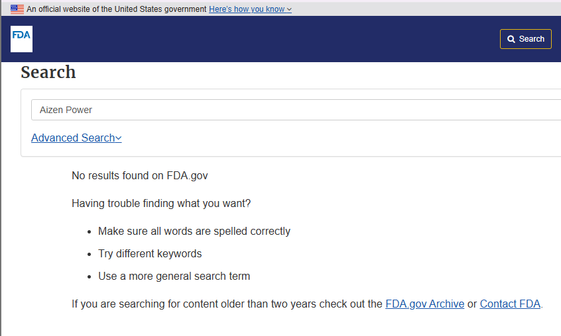Follow the Contact FDA link

coord(510,304)
